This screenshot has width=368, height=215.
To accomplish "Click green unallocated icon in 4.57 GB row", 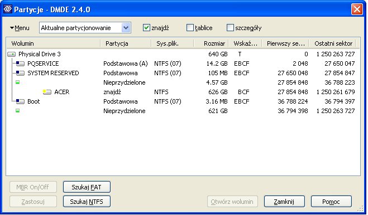I will (18, 82).
